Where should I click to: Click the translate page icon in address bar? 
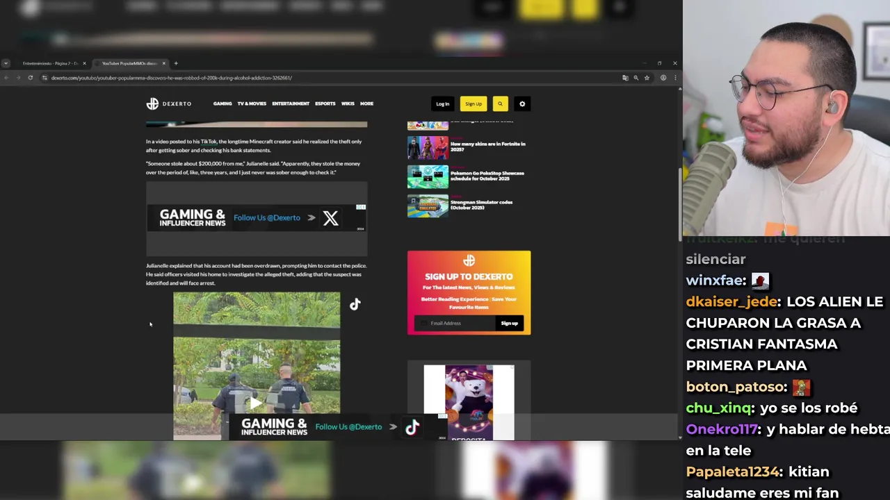625,78
